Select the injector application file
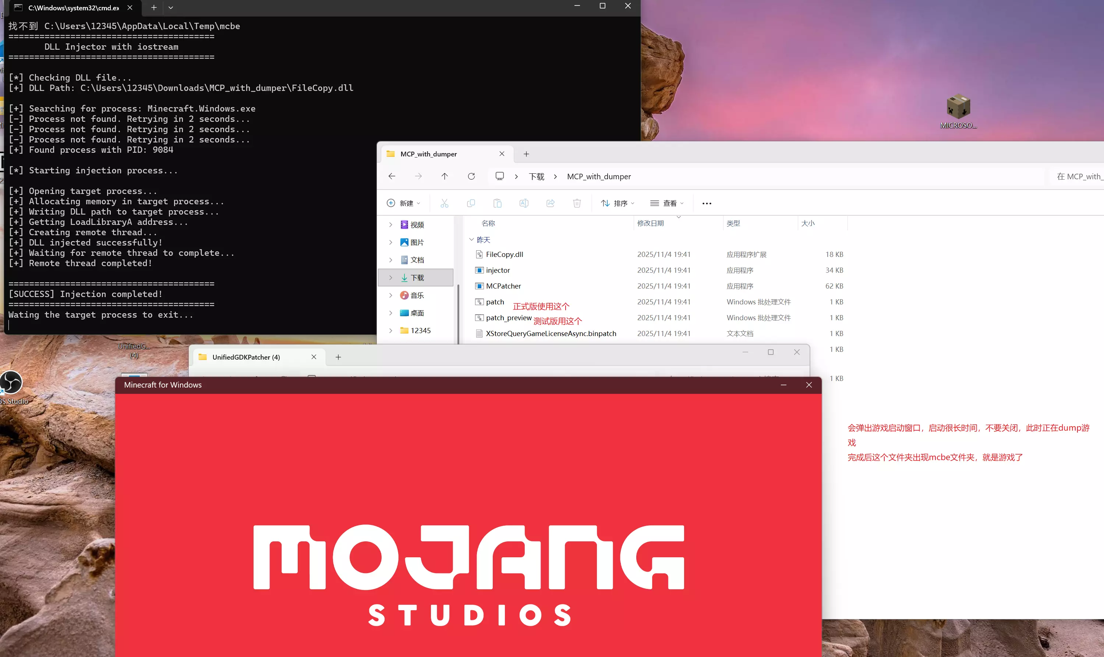The width and height of the screenshot is (1104, 657). [x=498, y=270]
